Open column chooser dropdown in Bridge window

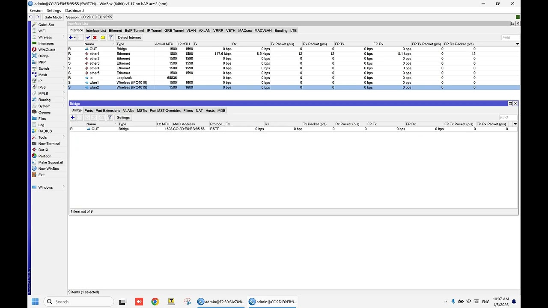coord(515,124)
